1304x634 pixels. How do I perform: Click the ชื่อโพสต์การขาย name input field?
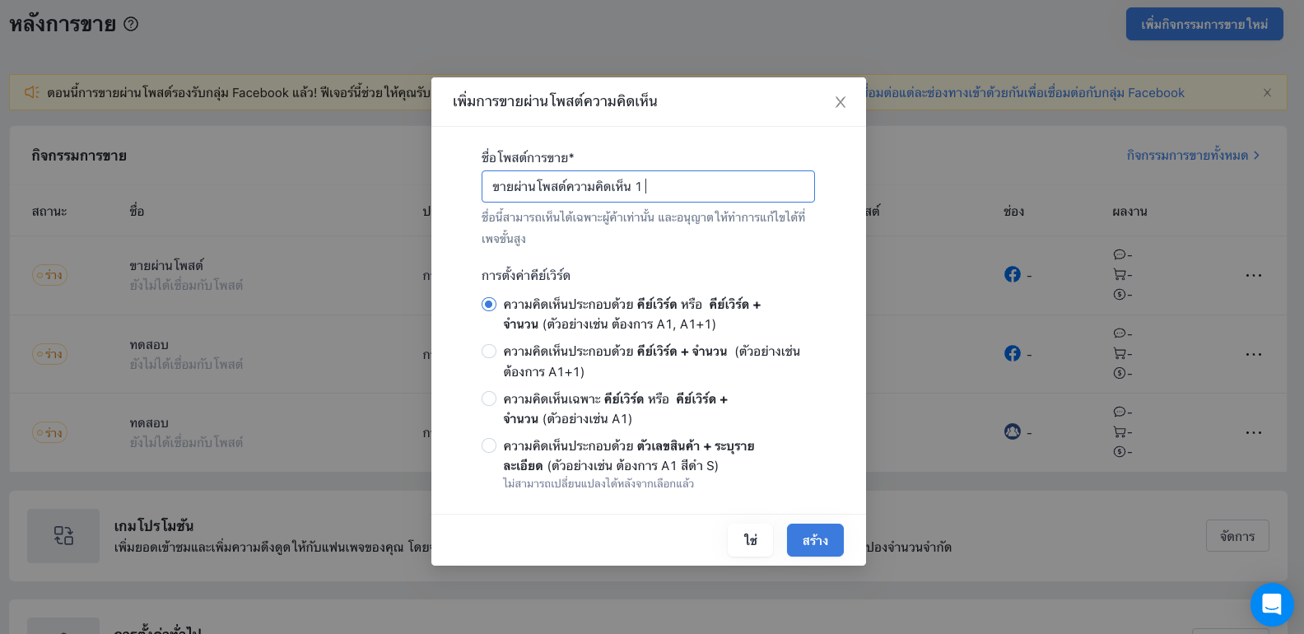(648, 187)
